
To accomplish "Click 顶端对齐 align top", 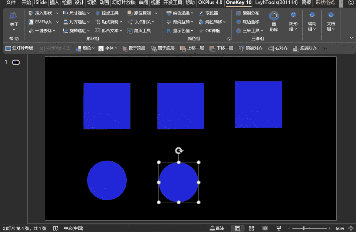I will 251,48.
